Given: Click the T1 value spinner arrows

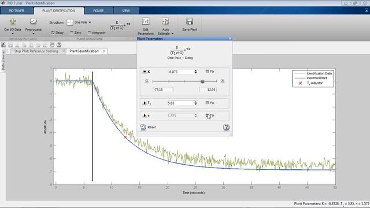Looking at the screenshot, I should pyautogui.click(x=195, y=103).
